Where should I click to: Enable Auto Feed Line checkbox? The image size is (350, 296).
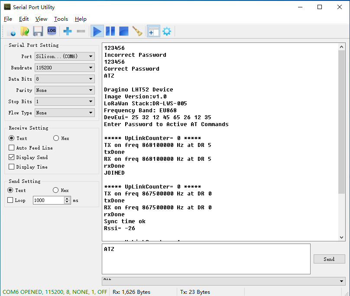coord(11,148)
